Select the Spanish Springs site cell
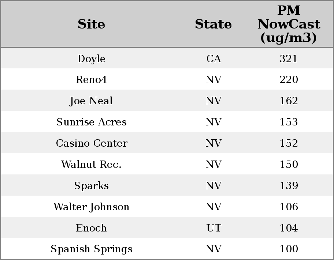This screenshot has width=334, height=260. [x=91, y=249]
